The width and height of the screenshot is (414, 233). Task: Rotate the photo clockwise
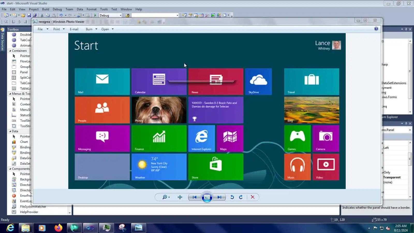[241, 197]
